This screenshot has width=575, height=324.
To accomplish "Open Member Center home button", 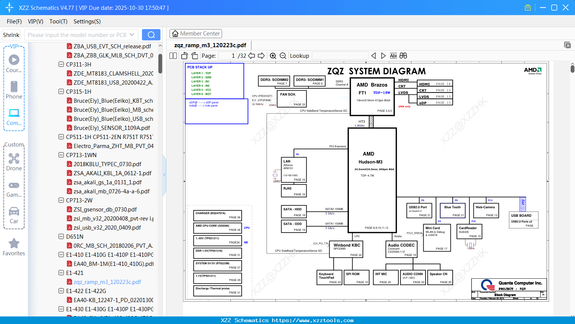I will 196,34.
